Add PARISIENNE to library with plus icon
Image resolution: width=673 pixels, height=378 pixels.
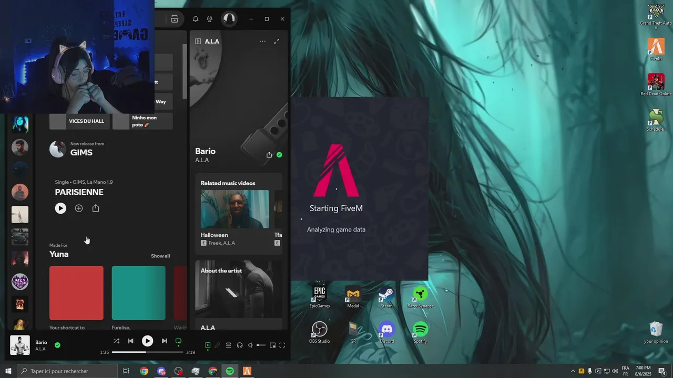pyautogui.click(x=79, y=208)
